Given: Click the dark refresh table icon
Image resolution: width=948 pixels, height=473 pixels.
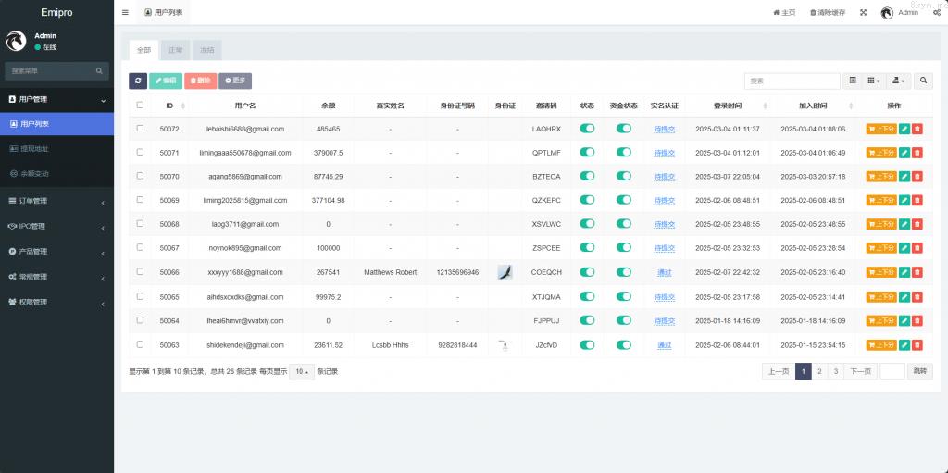Looking at the screenshot, I should coord(137,81).
